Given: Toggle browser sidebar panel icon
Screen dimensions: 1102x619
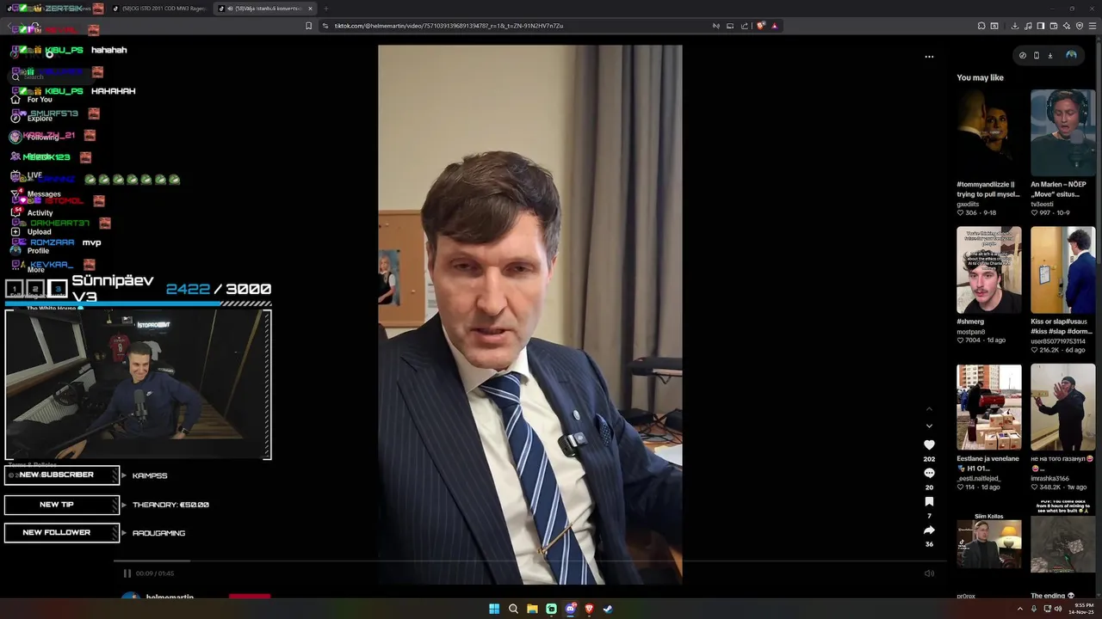Looking at the screenshot, I should (x=1041, y=26).
